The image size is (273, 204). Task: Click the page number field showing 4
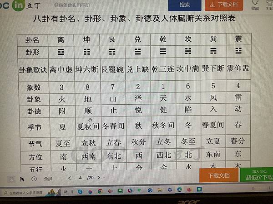pyautogui.click(x=80, y=178)
